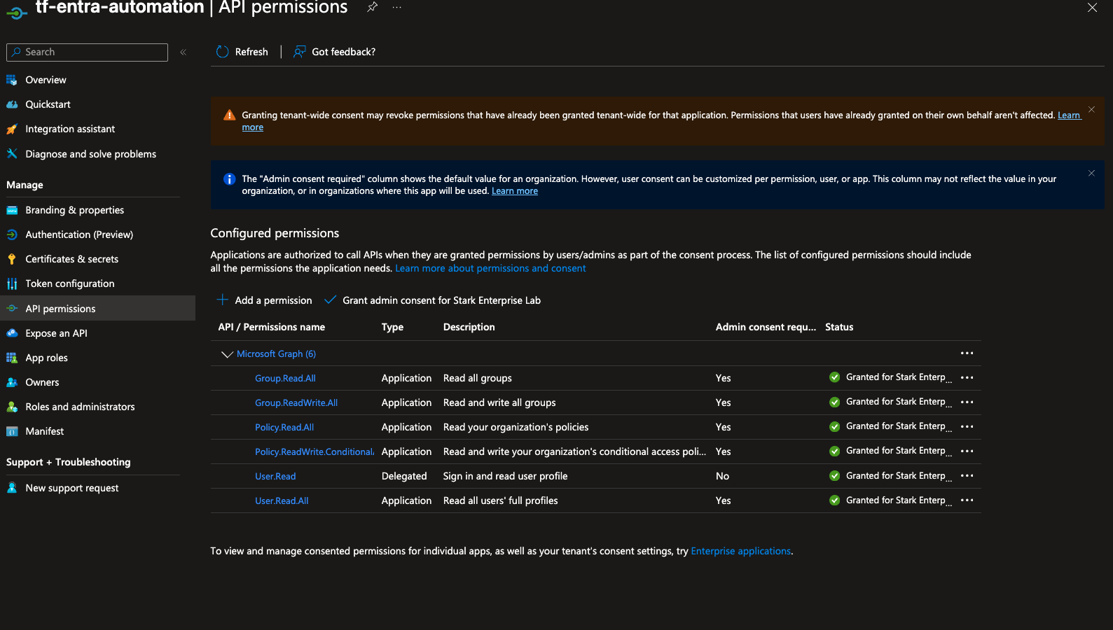
Task: Click the Expose an API icon
Action: click(x=12, y=333)
